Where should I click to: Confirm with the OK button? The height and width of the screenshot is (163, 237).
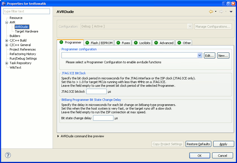(200, 156)
